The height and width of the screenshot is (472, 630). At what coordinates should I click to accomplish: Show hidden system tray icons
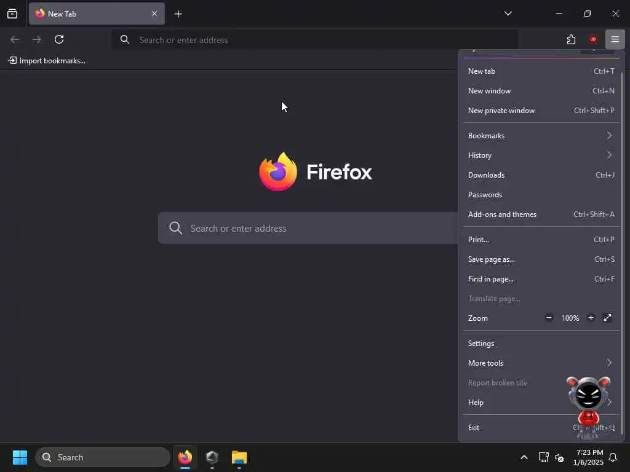[524, 457]
